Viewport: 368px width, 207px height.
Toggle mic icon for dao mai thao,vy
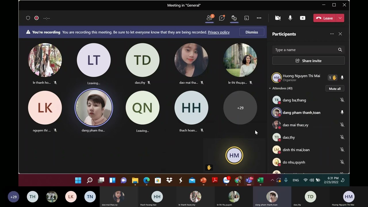coord(342,125)
